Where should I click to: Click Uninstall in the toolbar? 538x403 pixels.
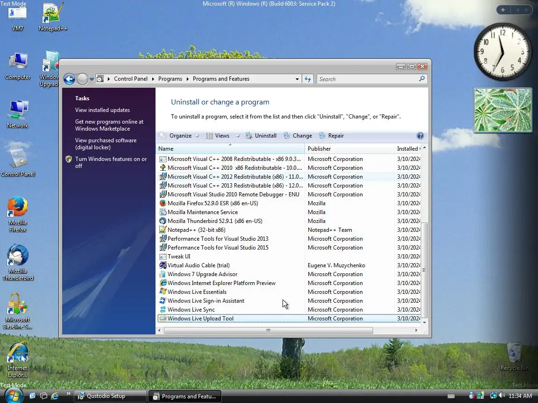click(261, 136)
